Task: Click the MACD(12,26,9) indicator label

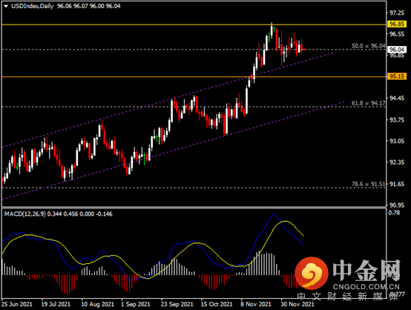Action: (x=25, y=214)
